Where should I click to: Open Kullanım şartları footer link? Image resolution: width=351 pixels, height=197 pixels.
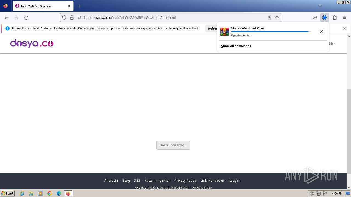157,181
